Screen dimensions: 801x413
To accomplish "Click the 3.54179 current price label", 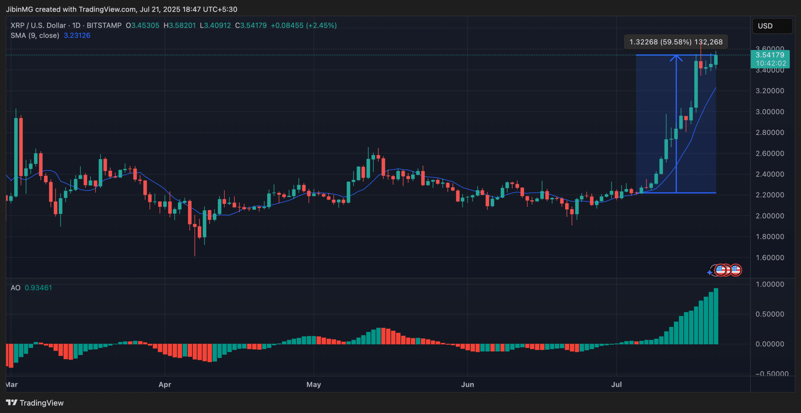I will click(x=770, y=55).
